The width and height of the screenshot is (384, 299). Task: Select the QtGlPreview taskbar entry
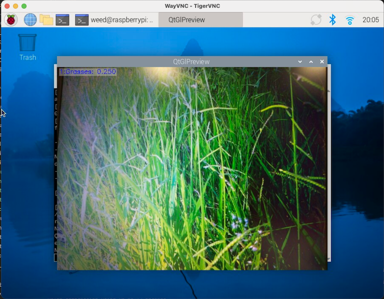(x=201, y=20)
